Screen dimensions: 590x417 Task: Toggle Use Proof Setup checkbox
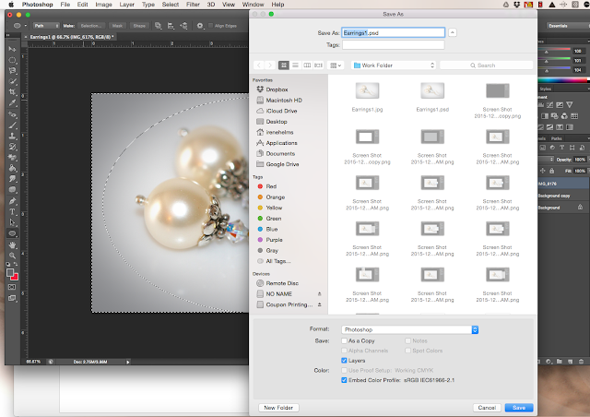pos(344,370)
